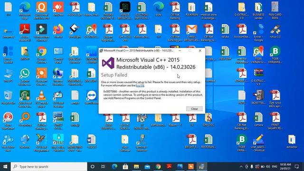
Task: Open Microsoft Store from the taskbar
Action: click(x=125, y=167)
